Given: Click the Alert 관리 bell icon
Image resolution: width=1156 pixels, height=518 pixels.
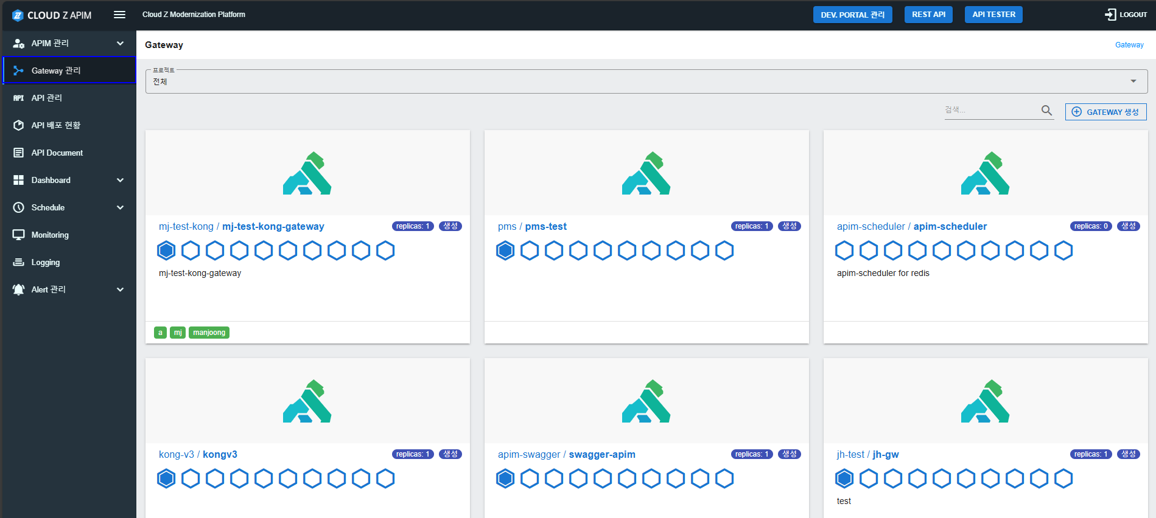Looking at the screenshot, I should tap(19, 289).
